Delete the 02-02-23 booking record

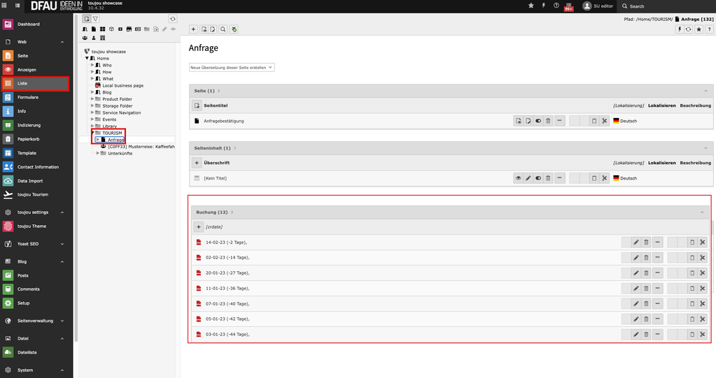coord(646,258)
